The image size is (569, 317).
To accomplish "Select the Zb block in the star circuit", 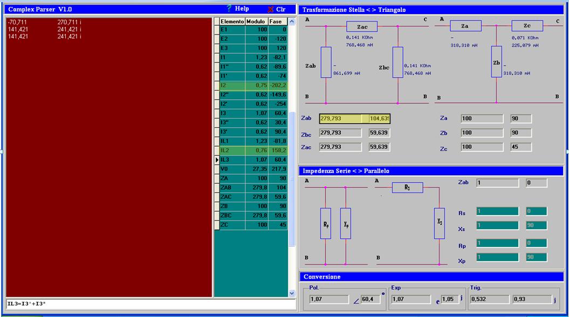I will 497,63.
